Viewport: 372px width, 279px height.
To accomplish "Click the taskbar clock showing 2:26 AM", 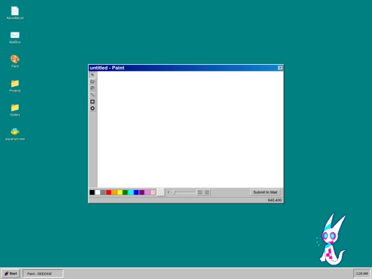I will (x=362, y=273).
